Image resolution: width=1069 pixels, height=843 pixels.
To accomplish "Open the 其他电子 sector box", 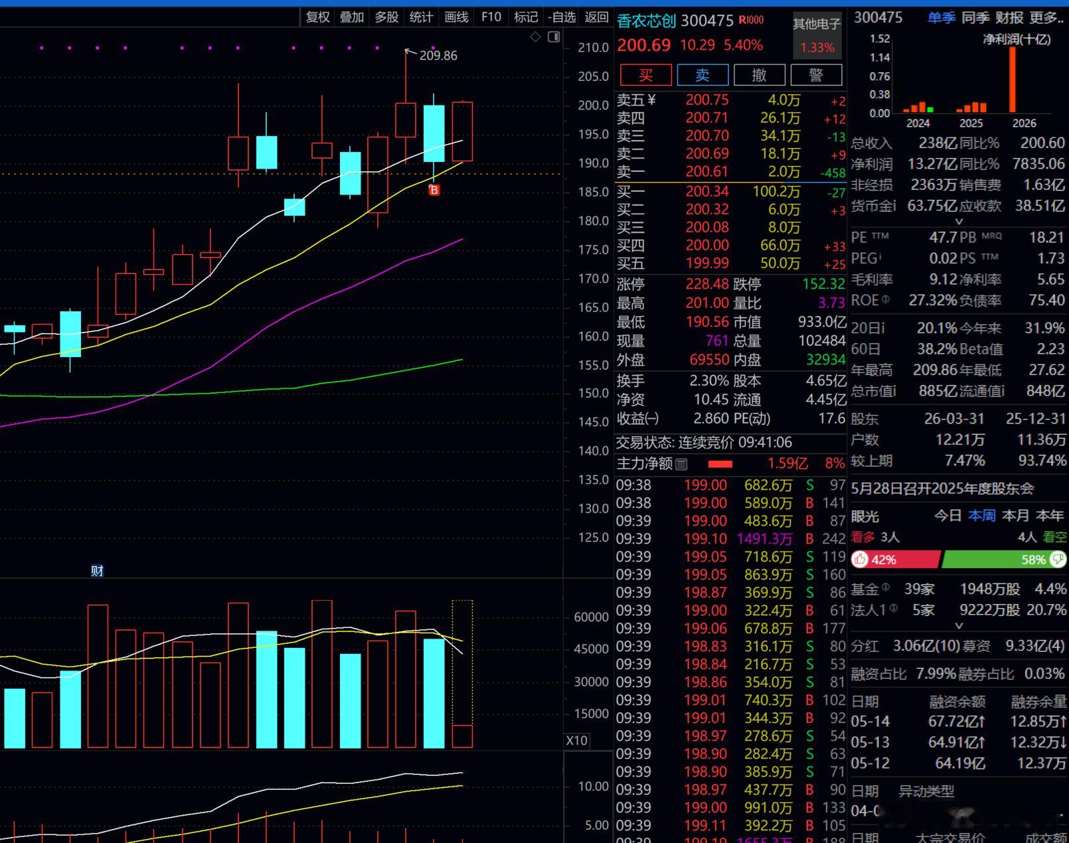I will (817, 36).
